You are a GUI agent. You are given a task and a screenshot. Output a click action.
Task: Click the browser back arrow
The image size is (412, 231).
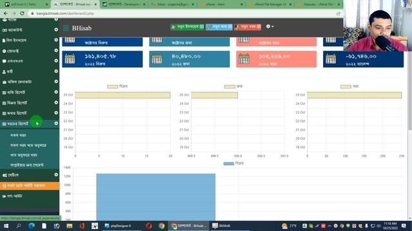click(6, 13)
